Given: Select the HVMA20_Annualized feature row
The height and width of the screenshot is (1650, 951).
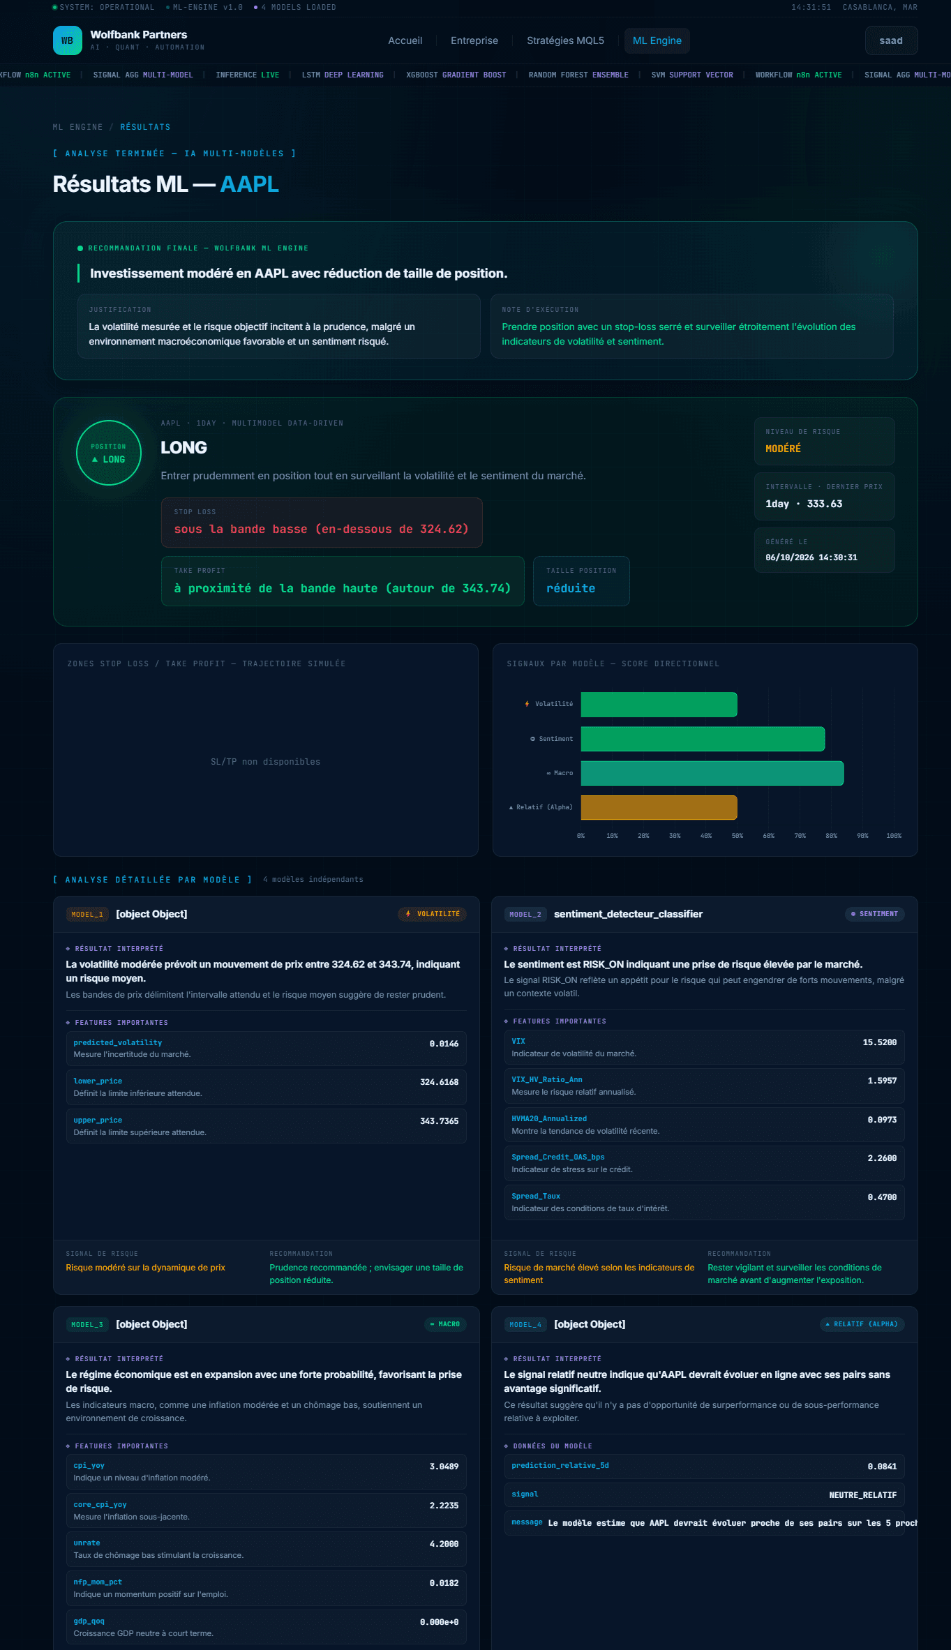Looking at the screenshot, I should (x=705, y=1125).
